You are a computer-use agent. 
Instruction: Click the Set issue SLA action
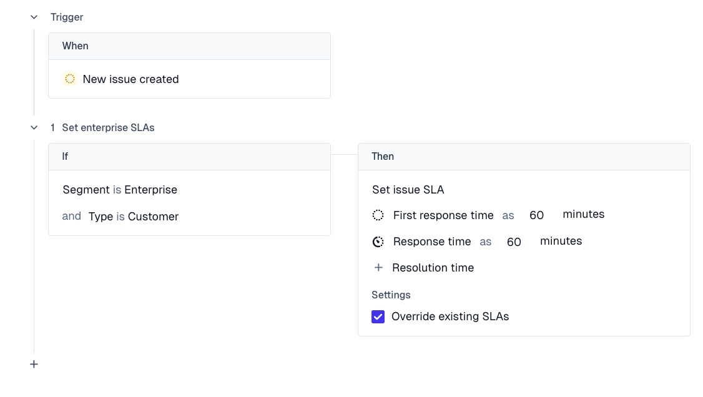click(408, 190)
